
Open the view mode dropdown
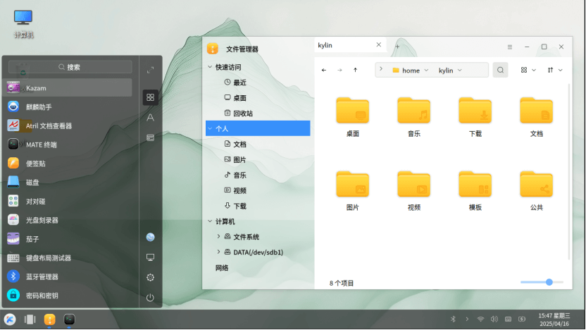[528, 70]
